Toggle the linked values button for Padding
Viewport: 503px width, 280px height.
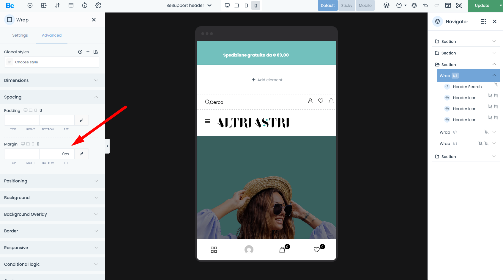[81, 120]
